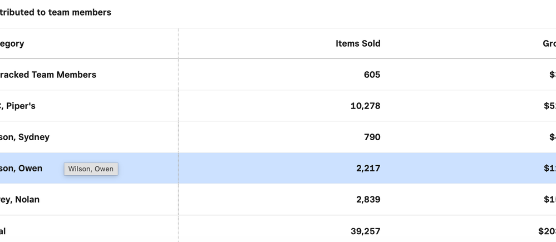Image resolution: width=556 pixels, height=242 pixels.
Task: Click the Total row label cell
Action: pos(3,231)
